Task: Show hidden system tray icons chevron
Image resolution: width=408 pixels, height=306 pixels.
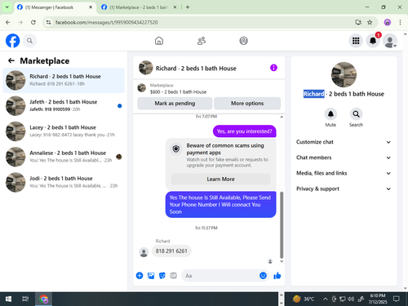Action: point(326,299)
